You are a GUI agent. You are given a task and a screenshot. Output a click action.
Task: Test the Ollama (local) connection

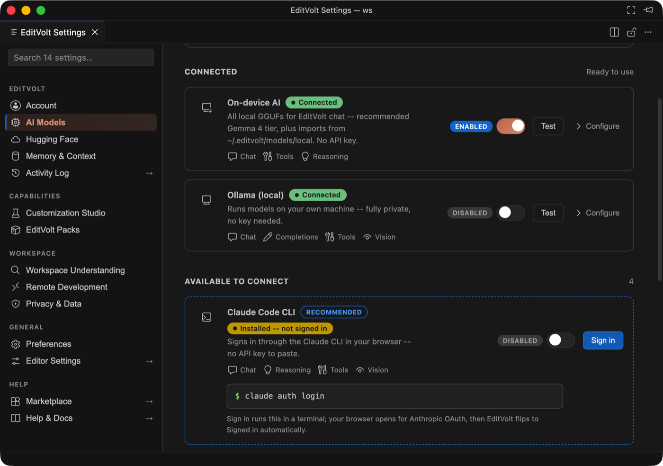click(548, 213)
